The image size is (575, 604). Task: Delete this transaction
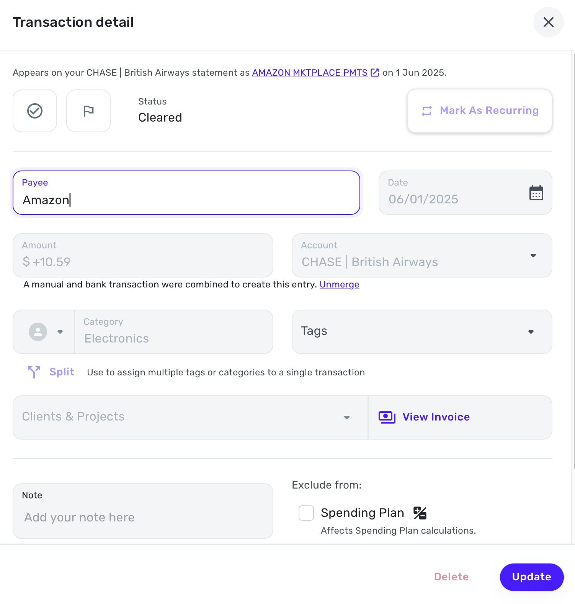[451, 577]
